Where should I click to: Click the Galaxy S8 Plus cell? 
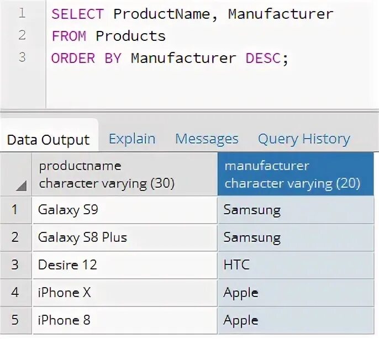coord(125,237)
